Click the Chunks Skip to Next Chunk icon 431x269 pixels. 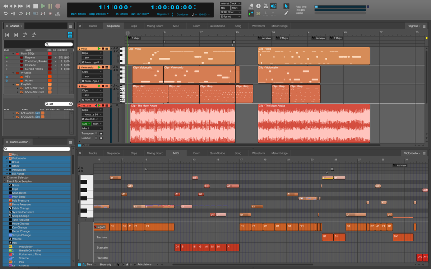16,35
